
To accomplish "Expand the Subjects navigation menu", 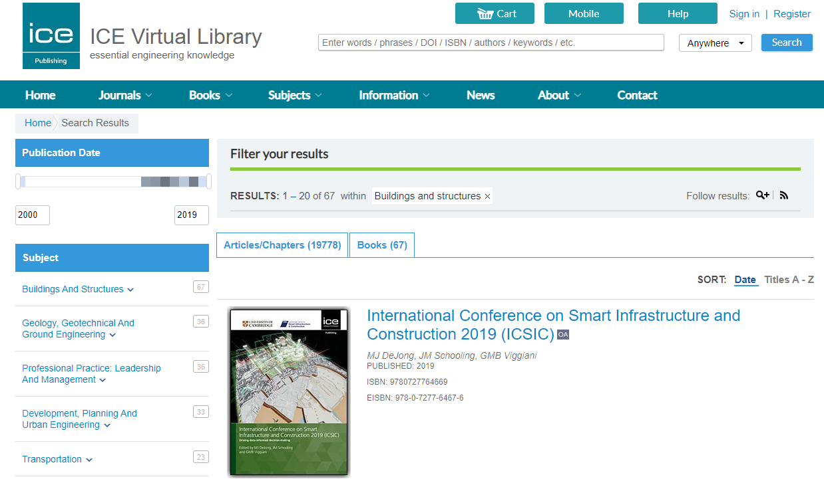I will pyautogui.click(x=295, y=95).
